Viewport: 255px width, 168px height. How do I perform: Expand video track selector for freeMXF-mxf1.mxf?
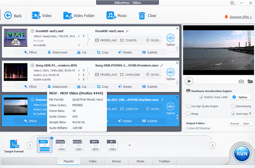point(79,36)
